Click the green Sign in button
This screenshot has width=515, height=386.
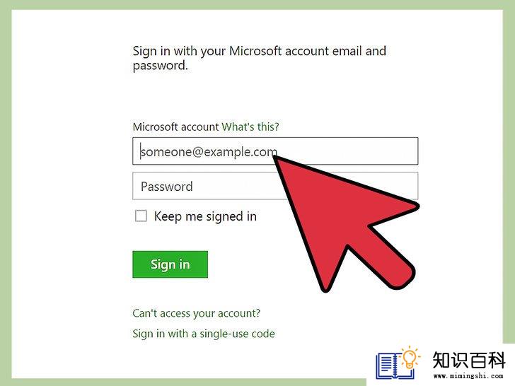[x=170, y=264]
